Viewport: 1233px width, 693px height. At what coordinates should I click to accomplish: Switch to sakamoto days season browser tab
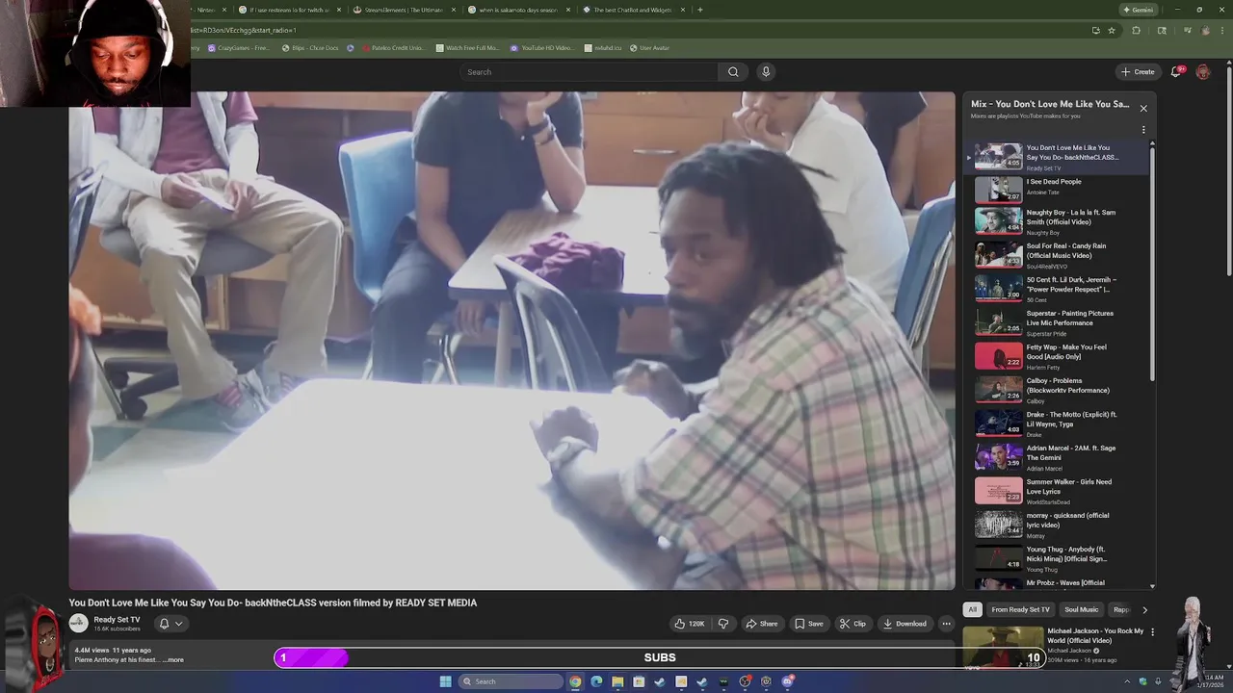click(518, 10)
